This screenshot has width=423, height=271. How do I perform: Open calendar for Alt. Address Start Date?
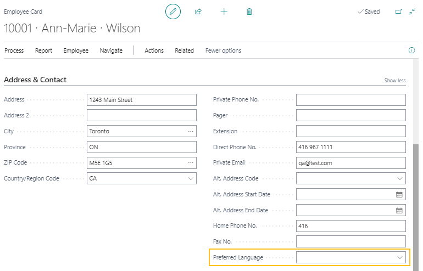399,194
